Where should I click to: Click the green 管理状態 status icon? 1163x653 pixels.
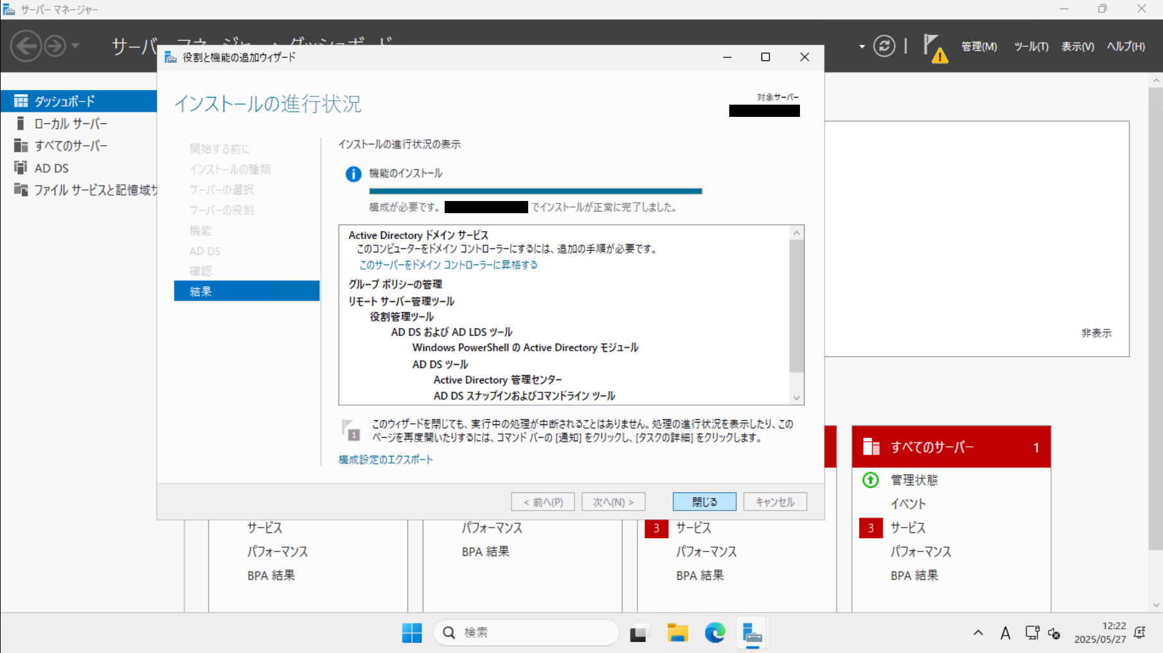(871, 480)
